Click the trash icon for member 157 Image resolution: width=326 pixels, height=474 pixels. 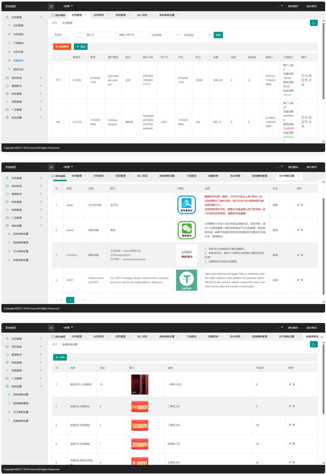[x=303, y=84]
